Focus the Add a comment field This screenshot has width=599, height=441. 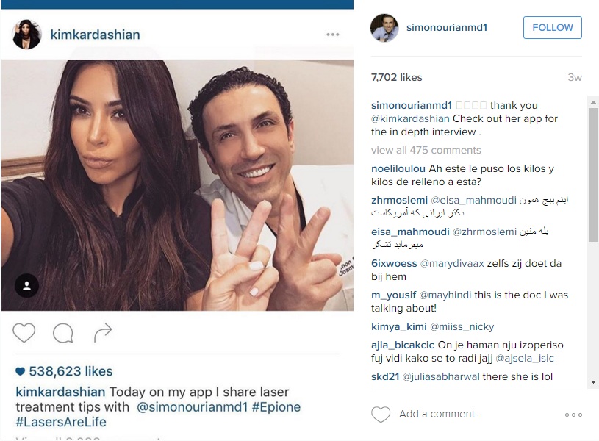pyautogui.click(x=478, y=414)
